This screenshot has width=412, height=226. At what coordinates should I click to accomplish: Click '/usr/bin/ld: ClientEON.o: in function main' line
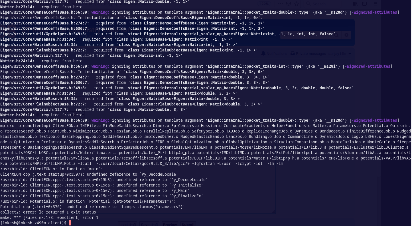pos(52,169)
